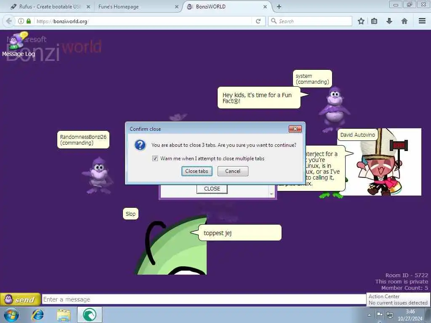Click the 'Member Count: 5' text

tap(404, 288)
